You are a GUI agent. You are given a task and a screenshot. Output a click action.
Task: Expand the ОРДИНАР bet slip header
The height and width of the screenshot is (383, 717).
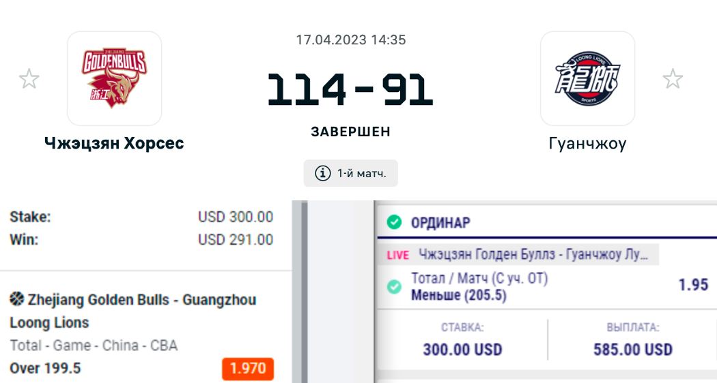pyautogui.click(x=441, y=223)
